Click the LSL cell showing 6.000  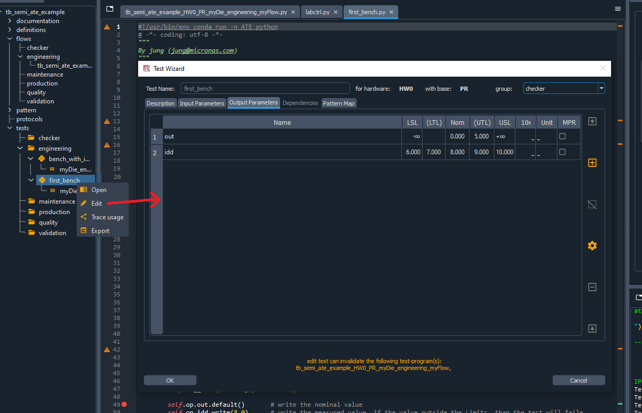pyautogui.click(x=412, y=152)
